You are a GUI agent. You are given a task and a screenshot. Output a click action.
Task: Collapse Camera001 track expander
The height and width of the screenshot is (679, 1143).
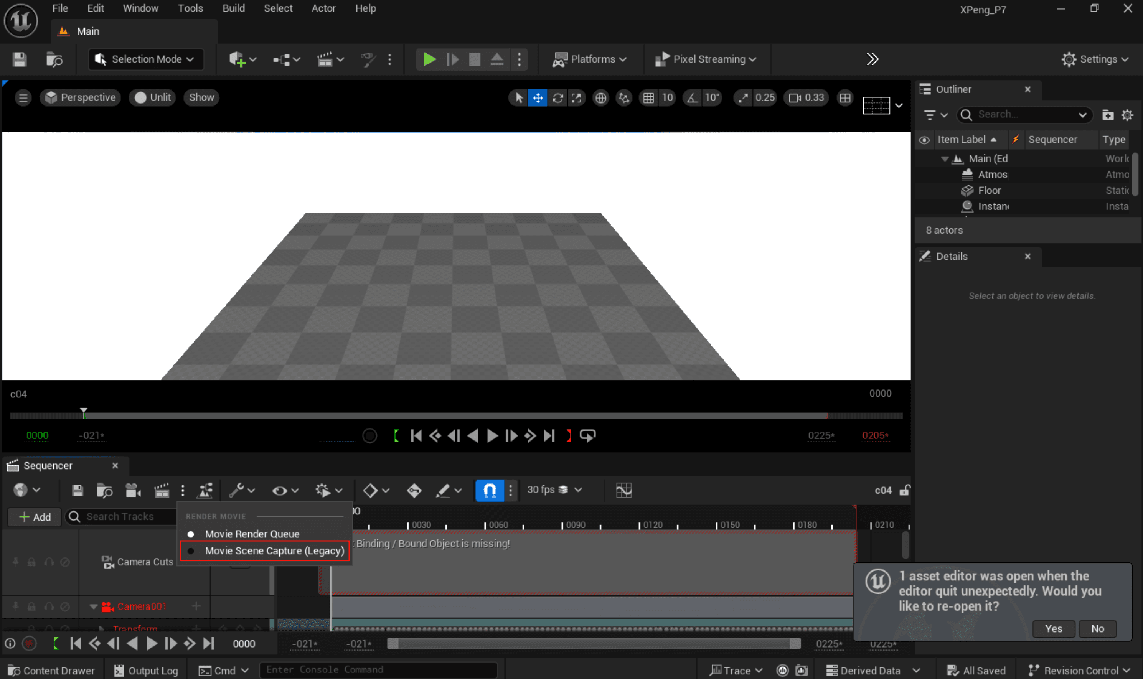click(x=93, y=607)
